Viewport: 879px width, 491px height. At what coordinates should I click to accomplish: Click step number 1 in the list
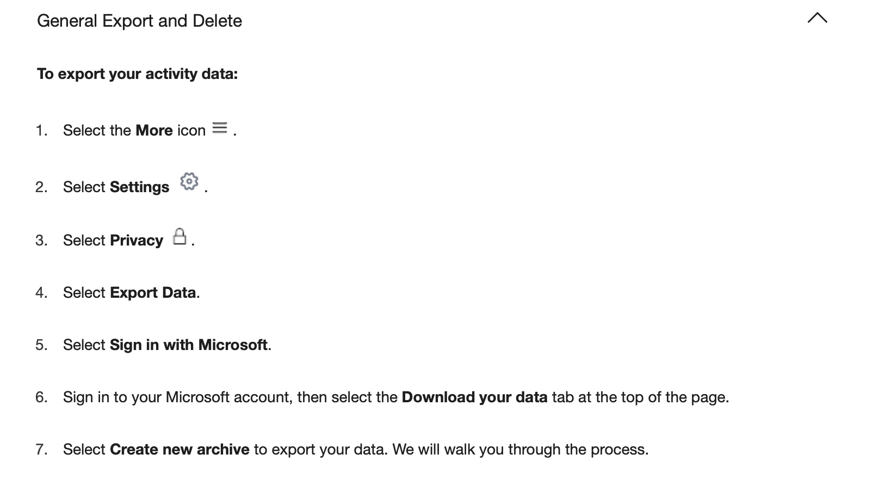point(41,130)
